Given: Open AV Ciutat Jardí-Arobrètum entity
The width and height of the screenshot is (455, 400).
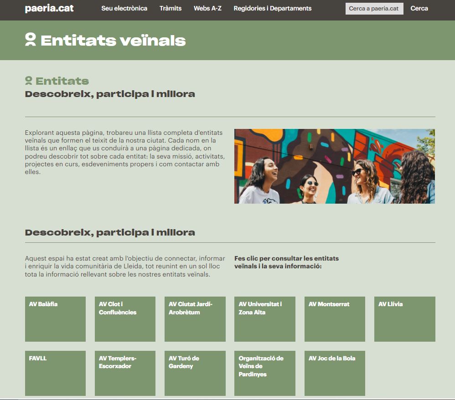Looking at the screenshot, I should [x=195, y=319].
